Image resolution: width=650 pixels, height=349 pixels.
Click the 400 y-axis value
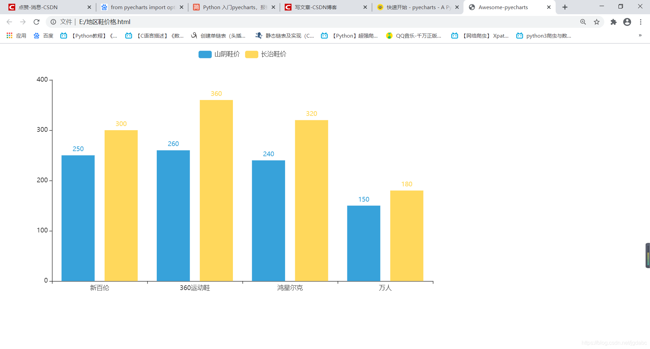(42, 80)
